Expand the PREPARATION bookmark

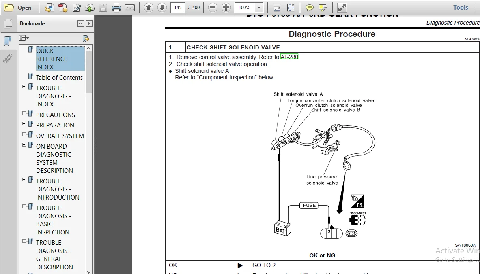(24, 124)
